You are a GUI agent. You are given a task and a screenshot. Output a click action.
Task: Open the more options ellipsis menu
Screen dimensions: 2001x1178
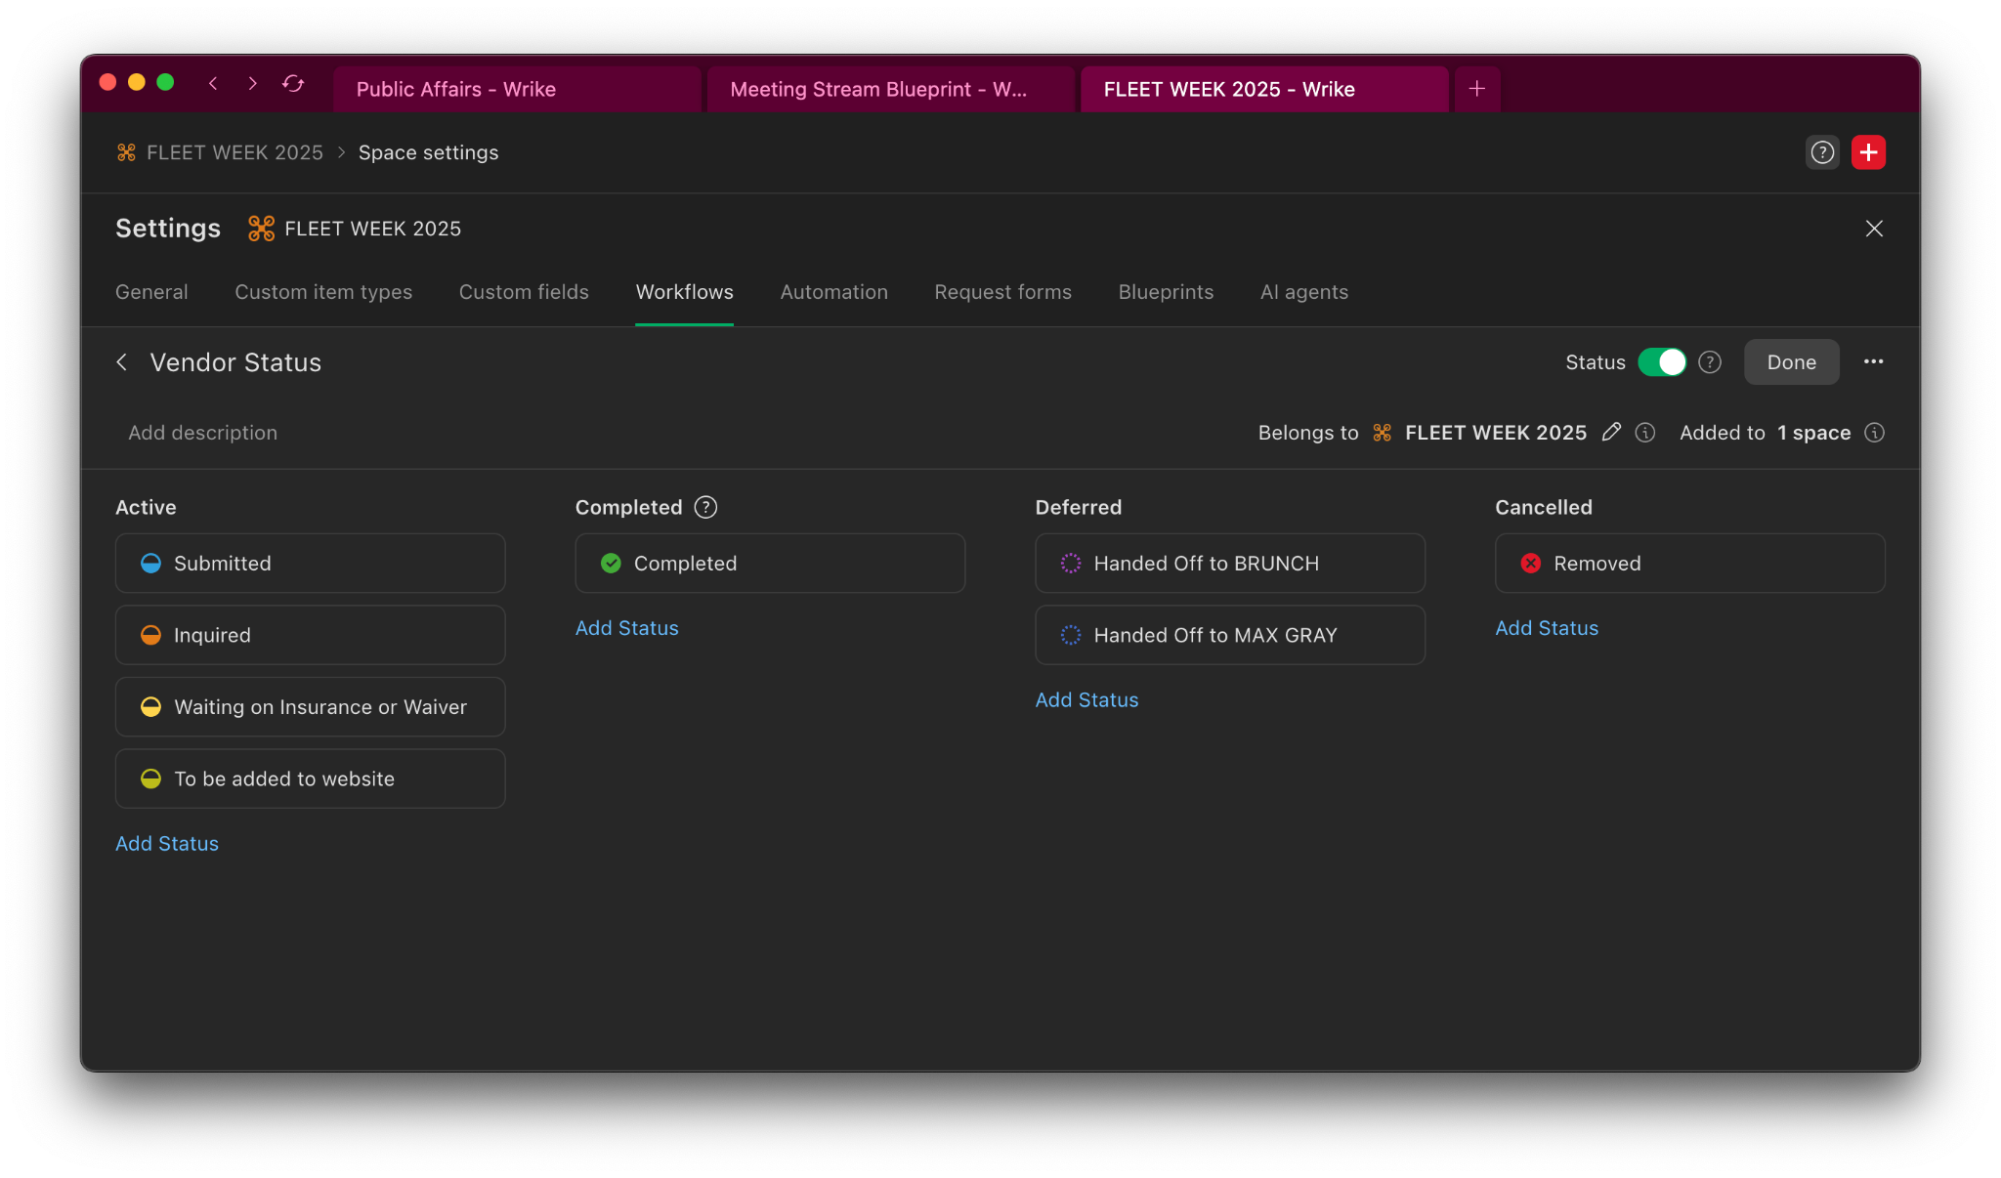coord(1873,361)
